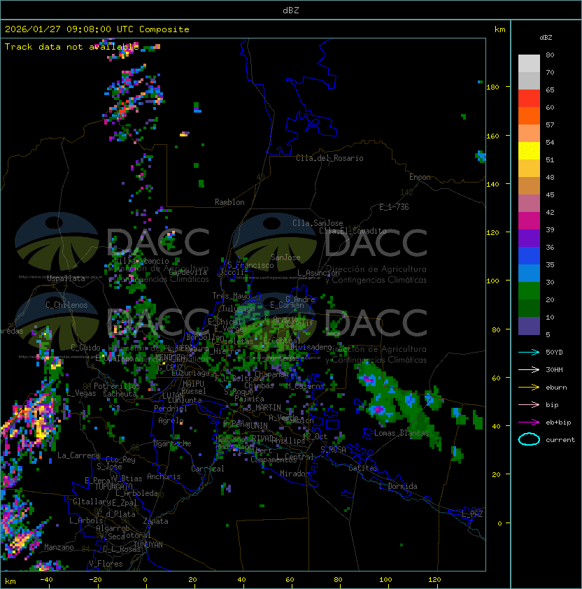Viewport: 582px width, 589px height.
Task: Click the S_ROSA map label
Action: tap(333, 450)
